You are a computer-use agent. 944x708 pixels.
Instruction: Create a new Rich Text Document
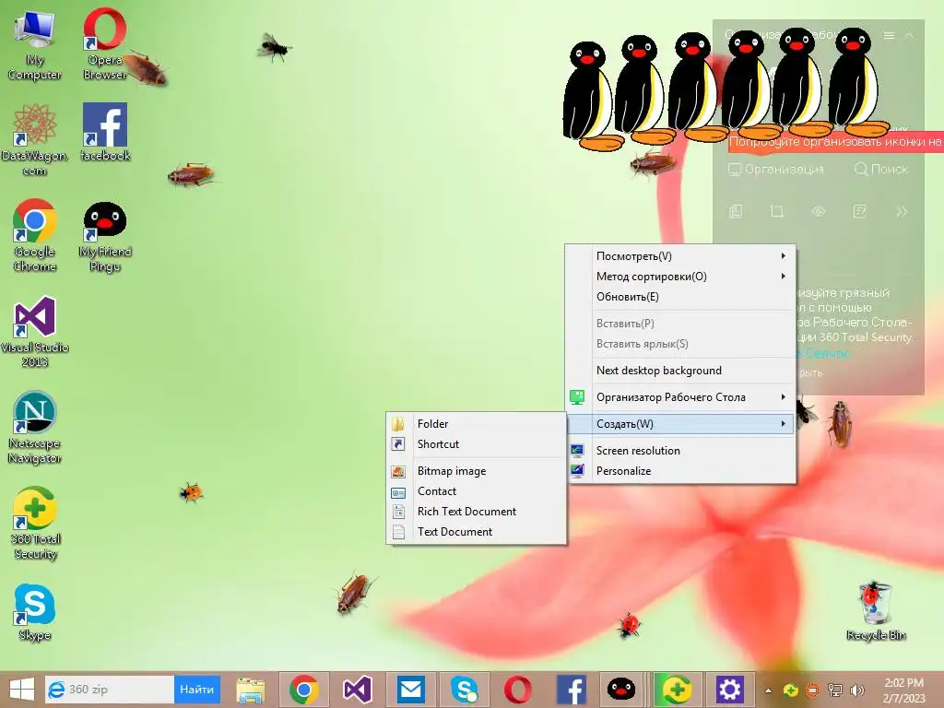477,511
